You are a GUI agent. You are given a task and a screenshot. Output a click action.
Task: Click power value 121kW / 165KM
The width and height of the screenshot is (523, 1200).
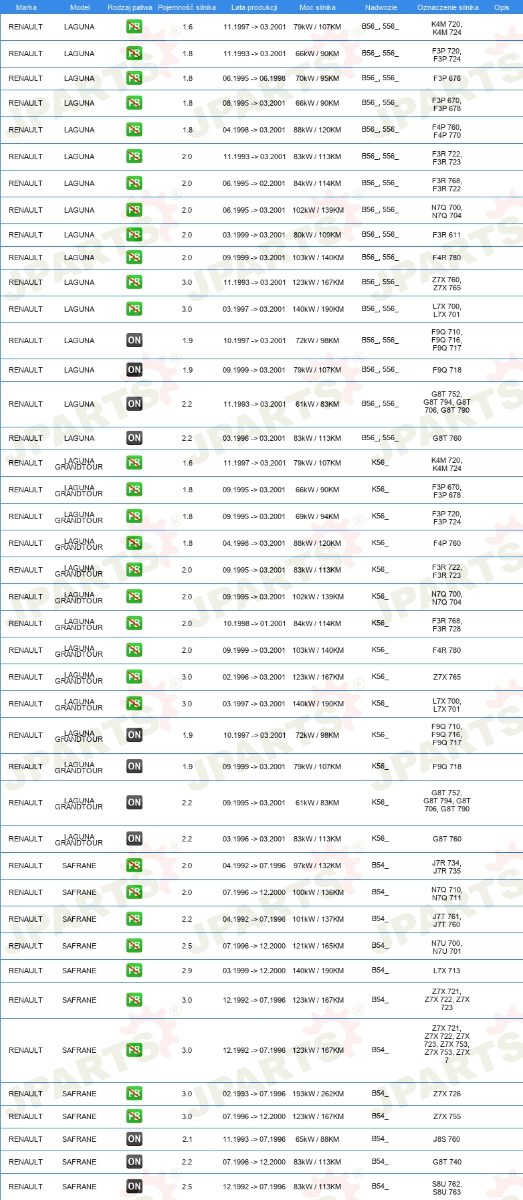click(318, 946)
